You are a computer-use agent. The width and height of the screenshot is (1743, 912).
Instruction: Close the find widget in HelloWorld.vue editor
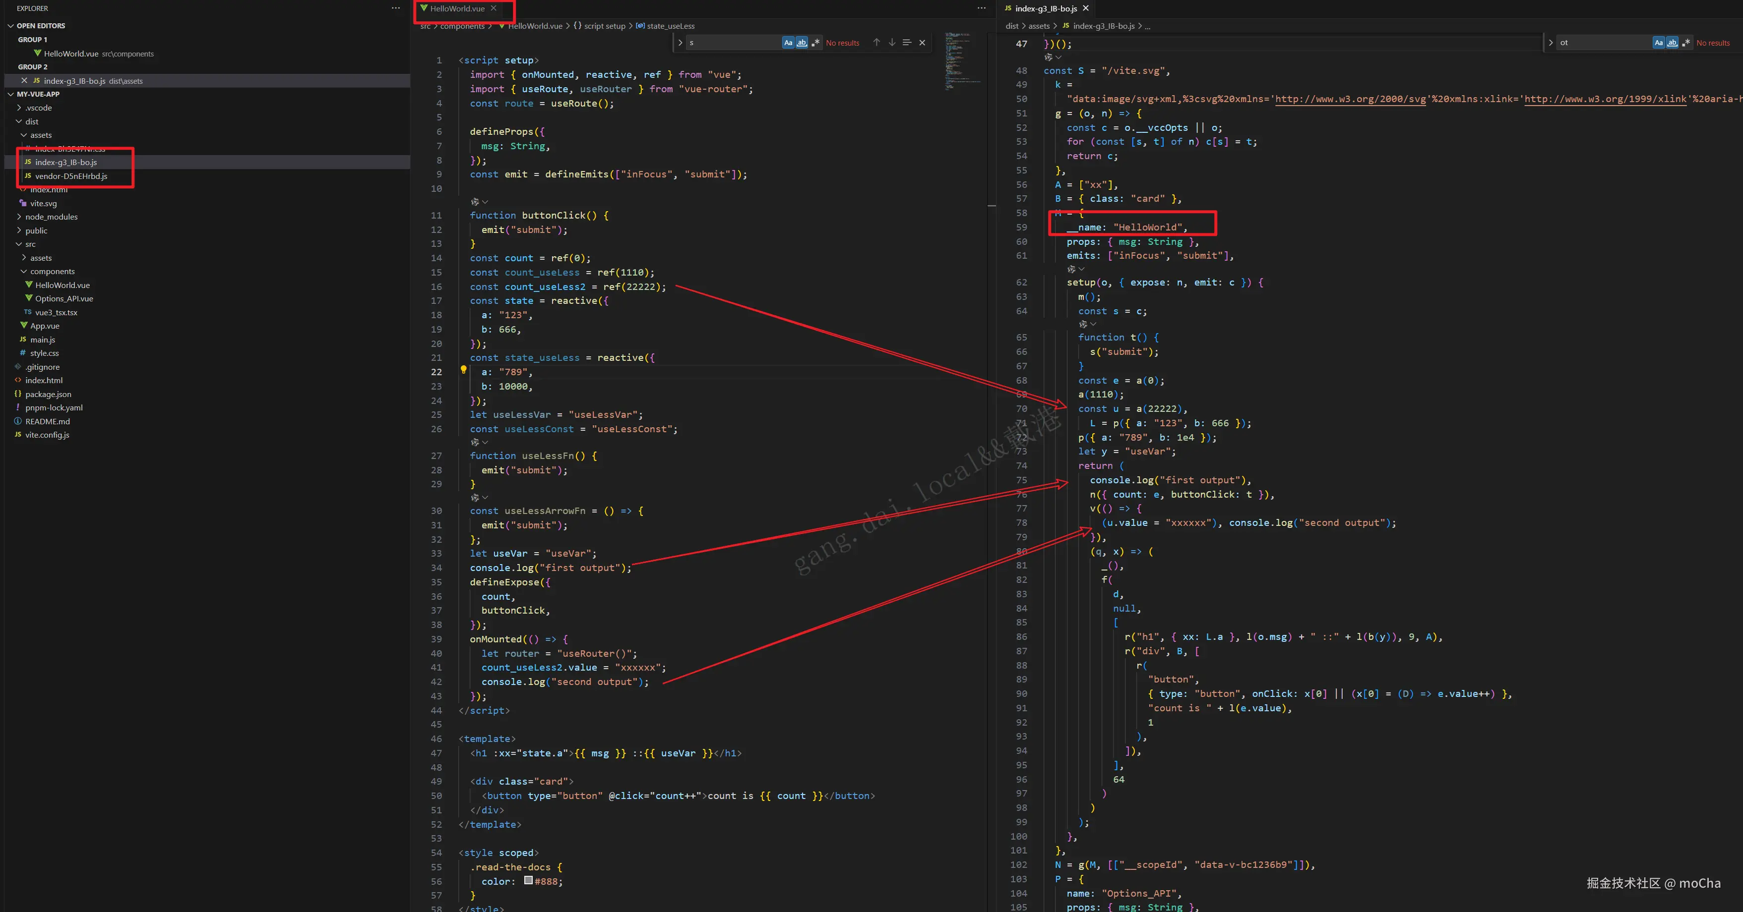pyautogui.click(x=922, y=43)
